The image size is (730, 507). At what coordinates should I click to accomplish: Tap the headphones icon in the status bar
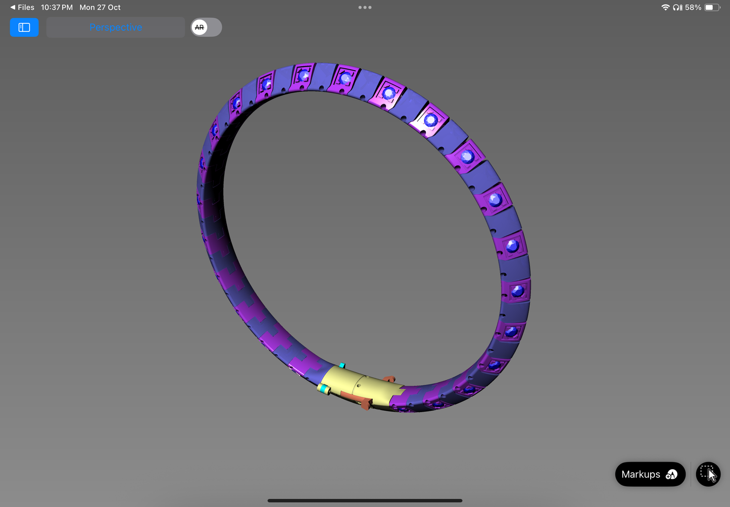point(676,7)
